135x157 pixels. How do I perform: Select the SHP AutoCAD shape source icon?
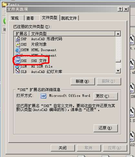18,39
